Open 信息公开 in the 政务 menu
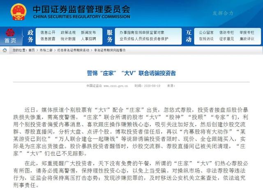Viewport: 263px width, 190px height. pyautogui.click(x=48, y=32)
